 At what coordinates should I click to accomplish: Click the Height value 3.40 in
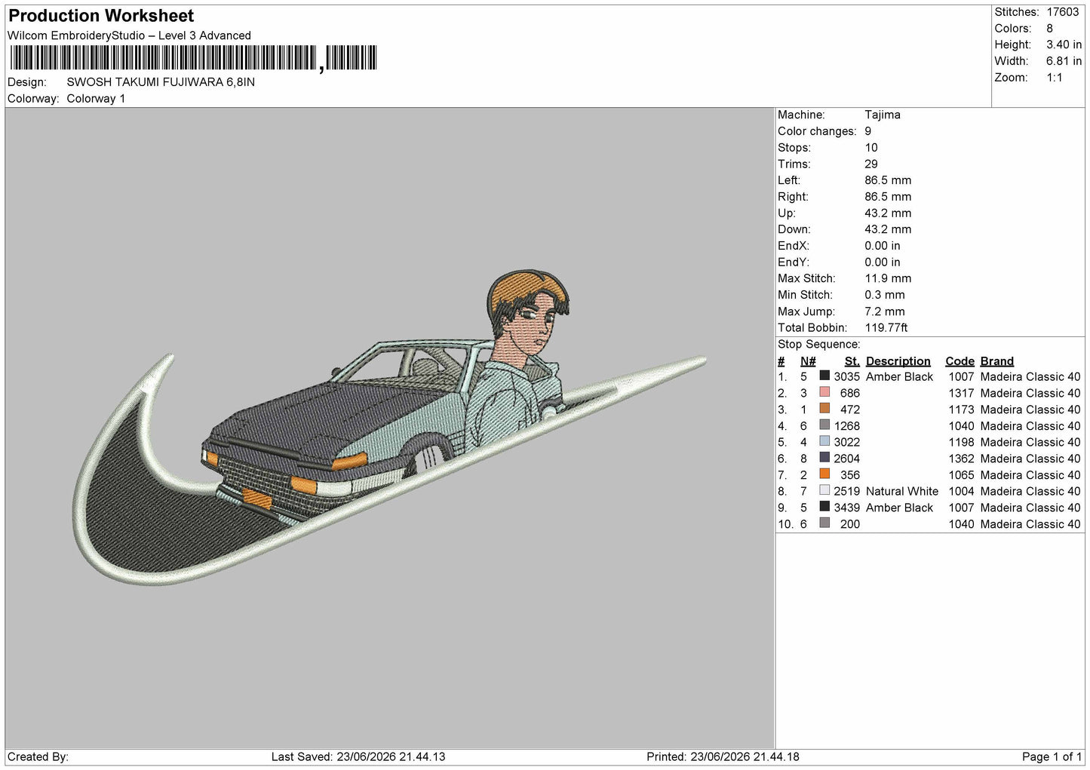(x=1064, y=44)
